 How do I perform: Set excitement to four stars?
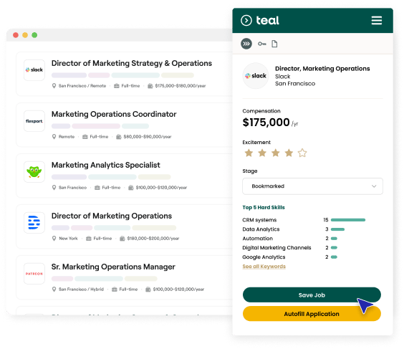(289, 153)
